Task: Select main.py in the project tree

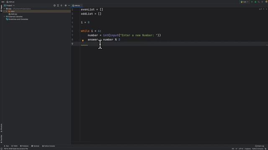Action: [13, 14]
